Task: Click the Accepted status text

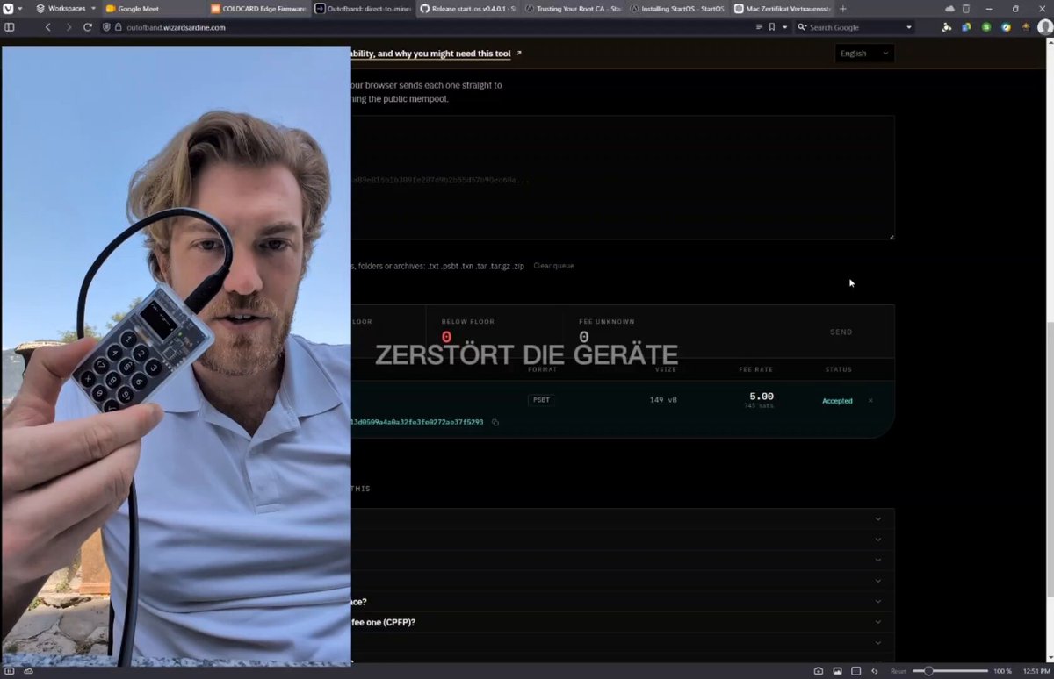Action: coord(837,401)
